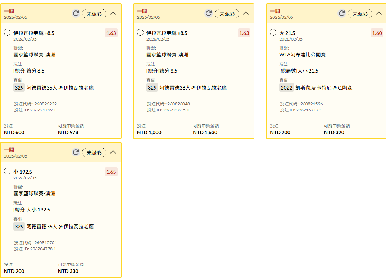Click 一關 heading on WTA bet card
This screenshot has height=278, width=386.
click(275, 11)
